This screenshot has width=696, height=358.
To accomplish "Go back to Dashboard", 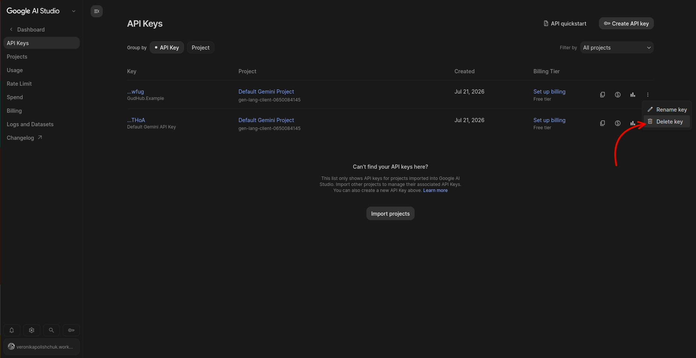I will (27, 30).
